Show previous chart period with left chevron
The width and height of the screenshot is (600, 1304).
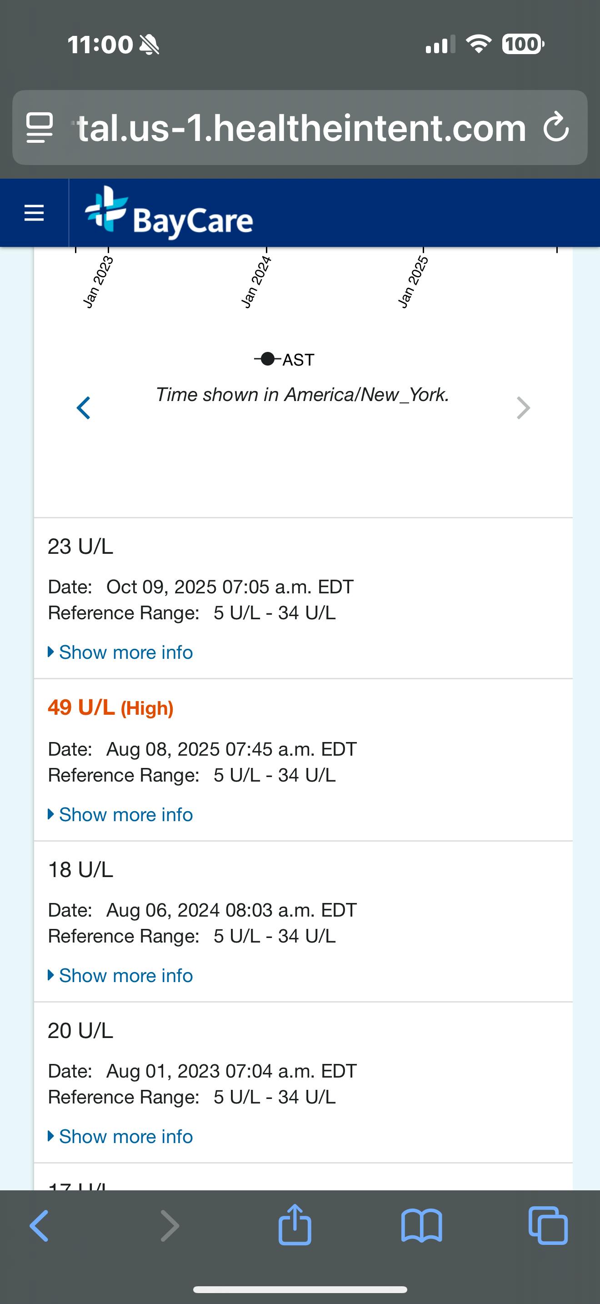point(84,407)
